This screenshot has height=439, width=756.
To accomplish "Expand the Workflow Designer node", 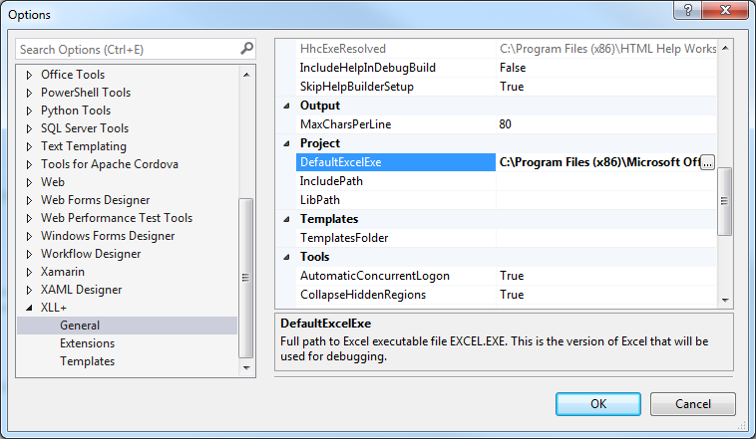I will [29, 254].
